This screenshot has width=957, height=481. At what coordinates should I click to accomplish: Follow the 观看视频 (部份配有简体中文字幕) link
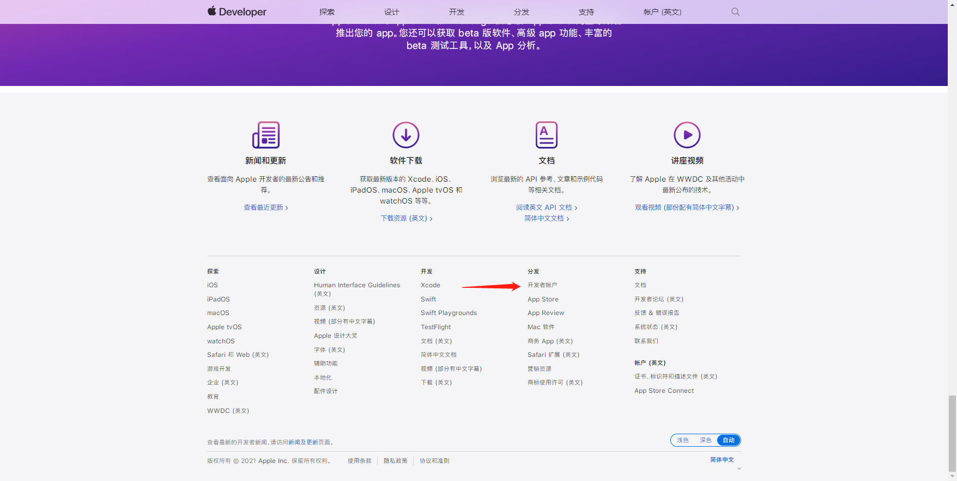pyautogui.click(x=687, y=207)
